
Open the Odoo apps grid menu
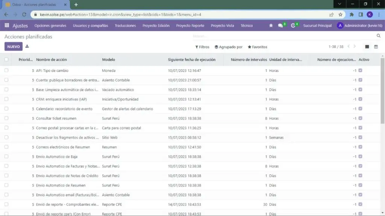(x=7, y=26)
